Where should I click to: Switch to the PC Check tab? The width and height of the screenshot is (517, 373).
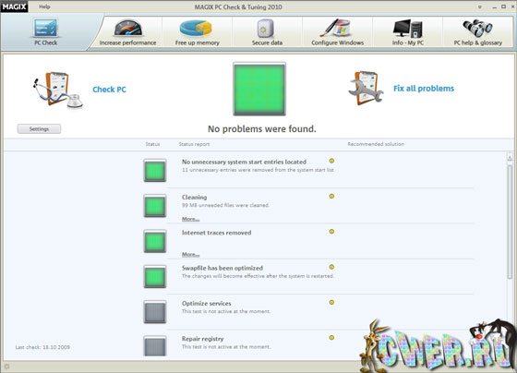pos(46,32)
